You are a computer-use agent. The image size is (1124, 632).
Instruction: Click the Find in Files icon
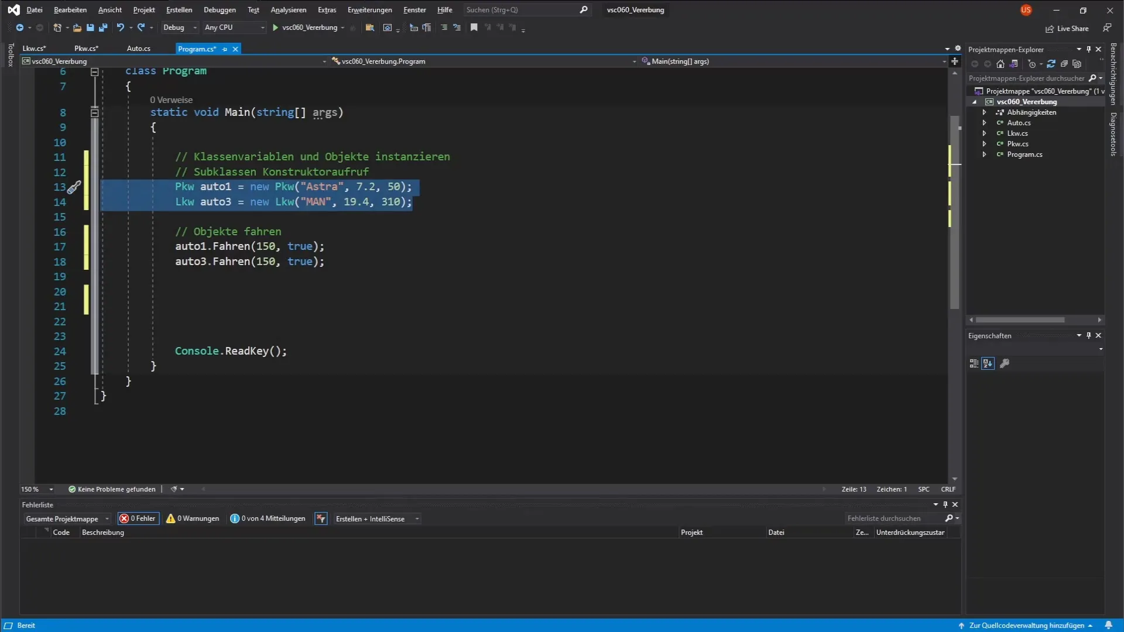[x=369, y=28]
